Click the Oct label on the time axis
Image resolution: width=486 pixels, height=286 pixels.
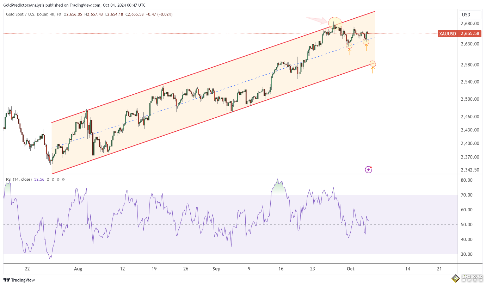350,269
